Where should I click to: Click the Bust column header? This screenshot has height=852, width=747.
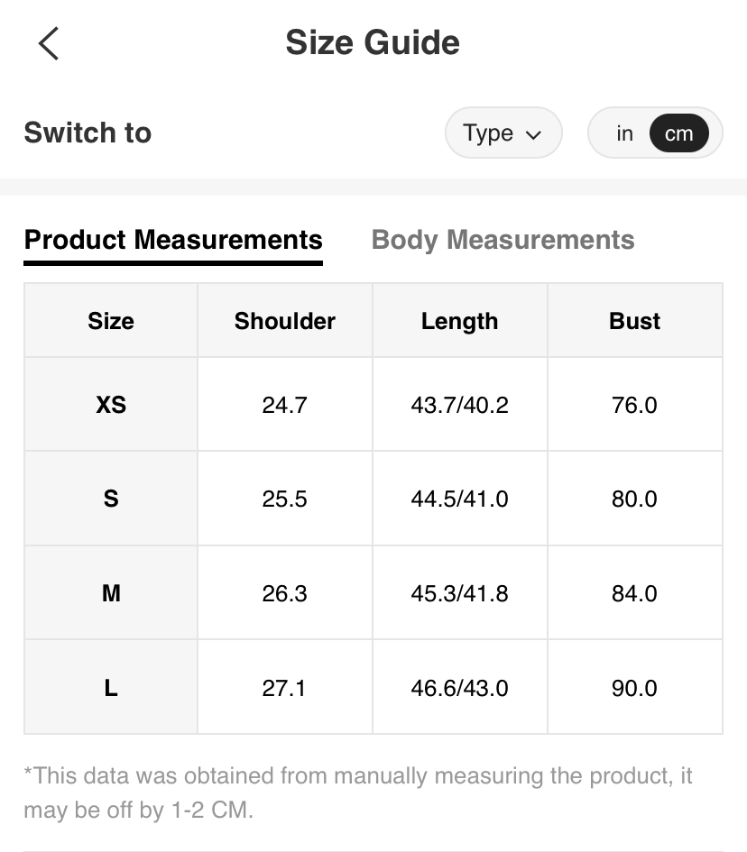click(x=634, y=321)
